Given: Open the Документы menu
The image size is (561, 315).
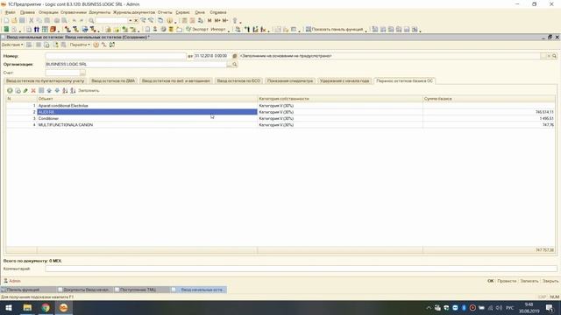Looking at the screenshot, I should tap(99, 12).
